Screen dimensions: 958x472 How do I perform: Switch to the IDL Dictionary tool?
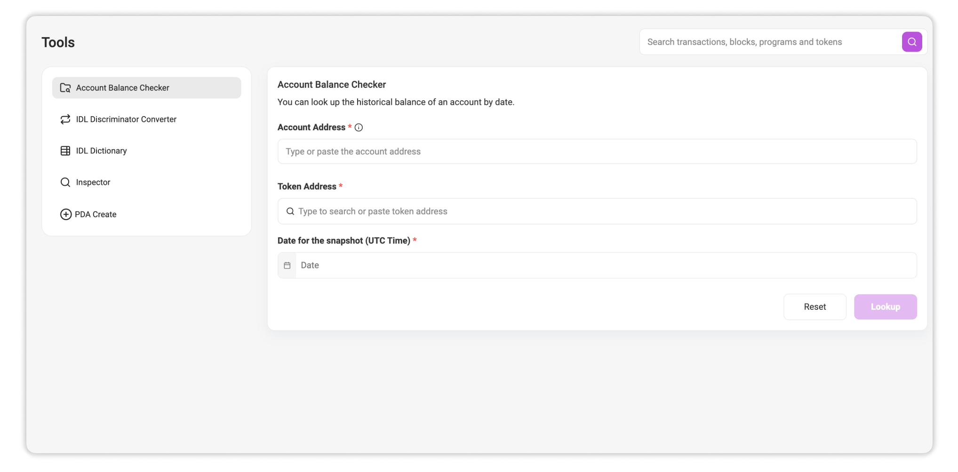point(101,151)
